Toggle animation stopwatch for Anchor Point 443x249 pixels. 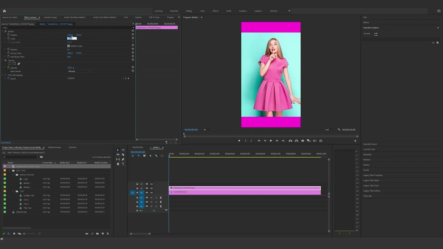(8, 53)
